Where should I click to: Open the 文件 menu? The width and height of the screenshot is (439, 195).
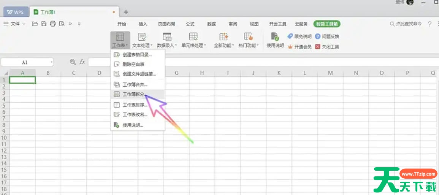pos(15,24)
